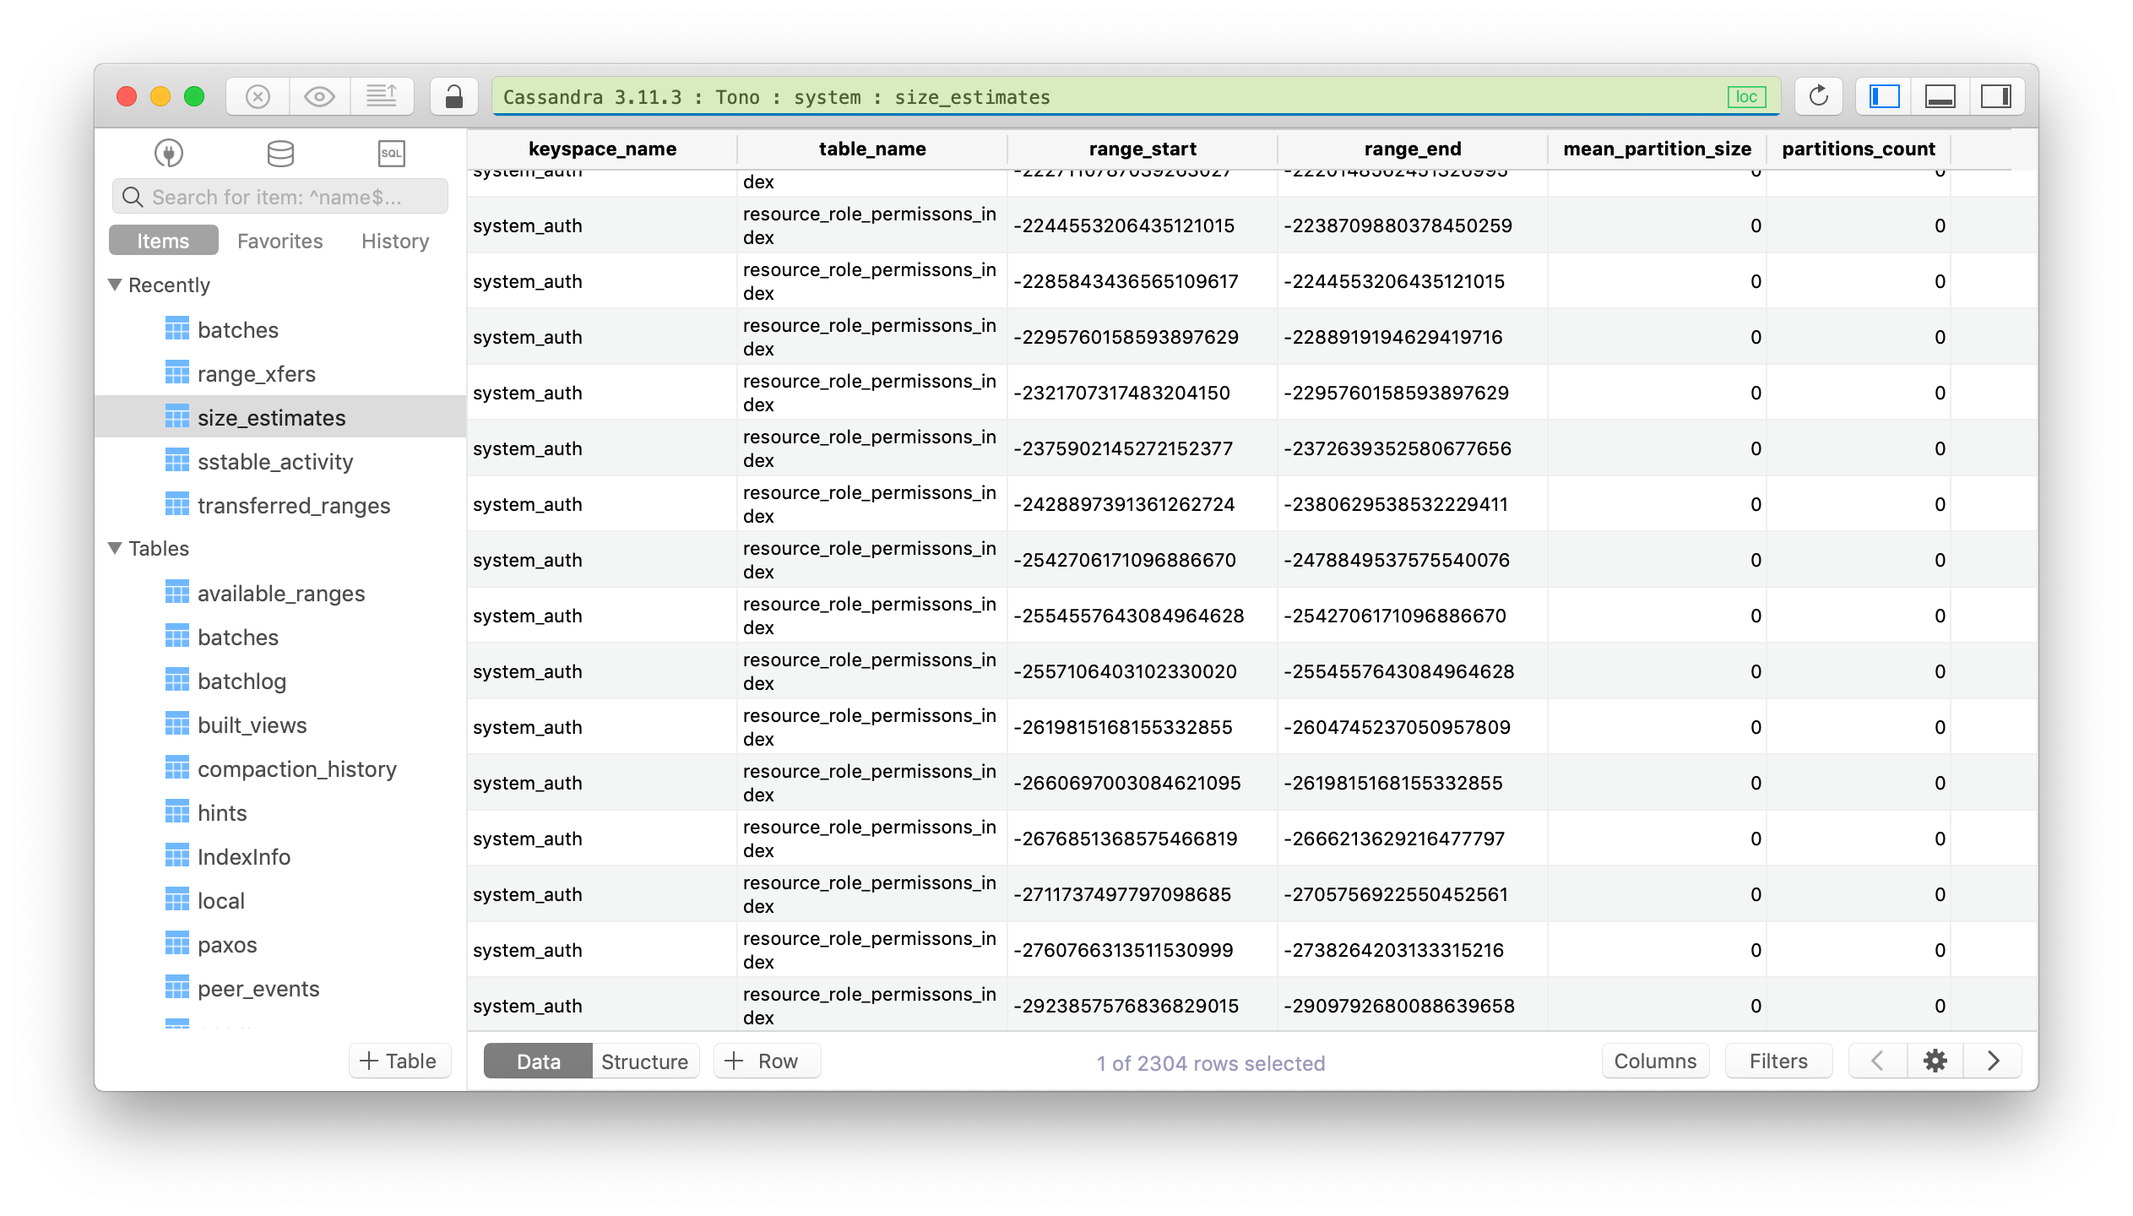
Task: Click the horizontal split layout icon
Action: [1935, 95]
